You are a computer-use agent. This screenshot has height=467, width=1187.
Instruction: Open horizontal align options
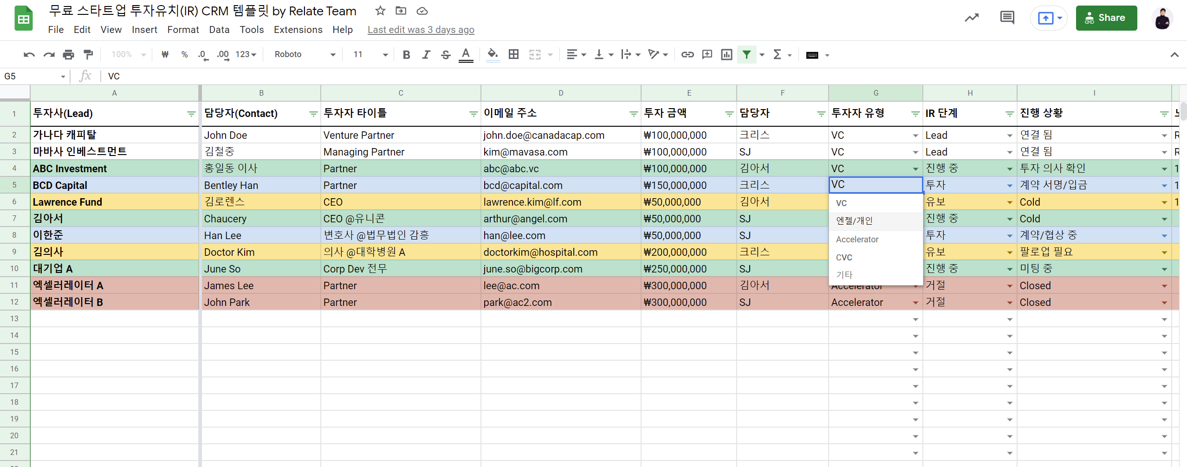[576, 55]
